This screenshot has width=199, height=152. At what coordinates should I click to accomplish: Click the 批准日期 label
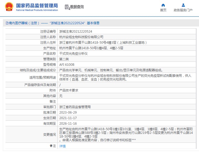tap(49, 113)
